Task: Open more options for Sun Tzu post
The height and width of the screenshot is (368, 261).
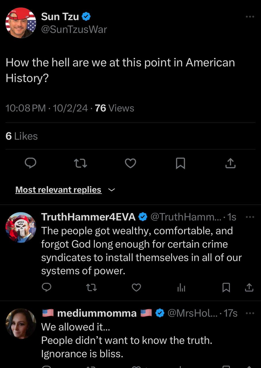Action: tap(250, 17)
